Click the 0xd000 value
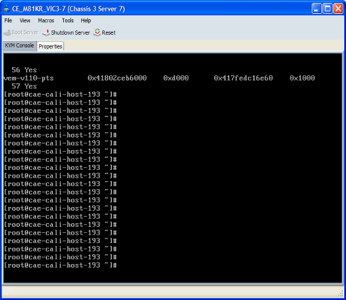The image size is (346, 300). point(176,78)
